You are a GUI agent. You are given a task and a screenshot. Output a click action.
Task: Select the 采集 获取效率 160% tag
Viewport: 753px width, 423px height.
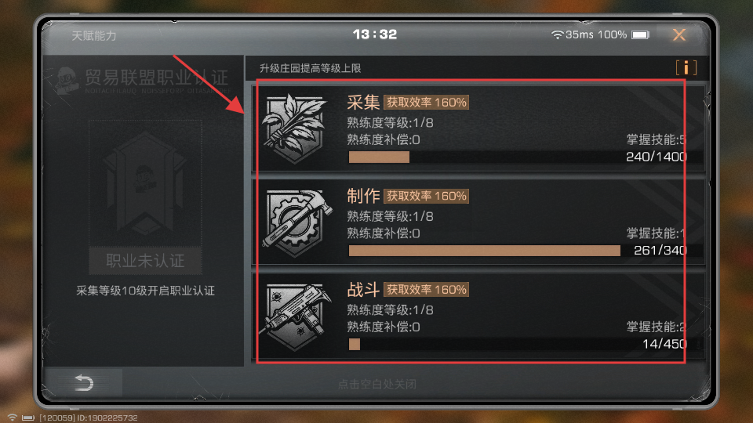point(427,102)
